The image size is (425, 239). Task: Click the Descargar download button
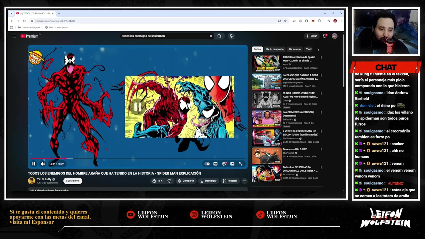[209, 181]
